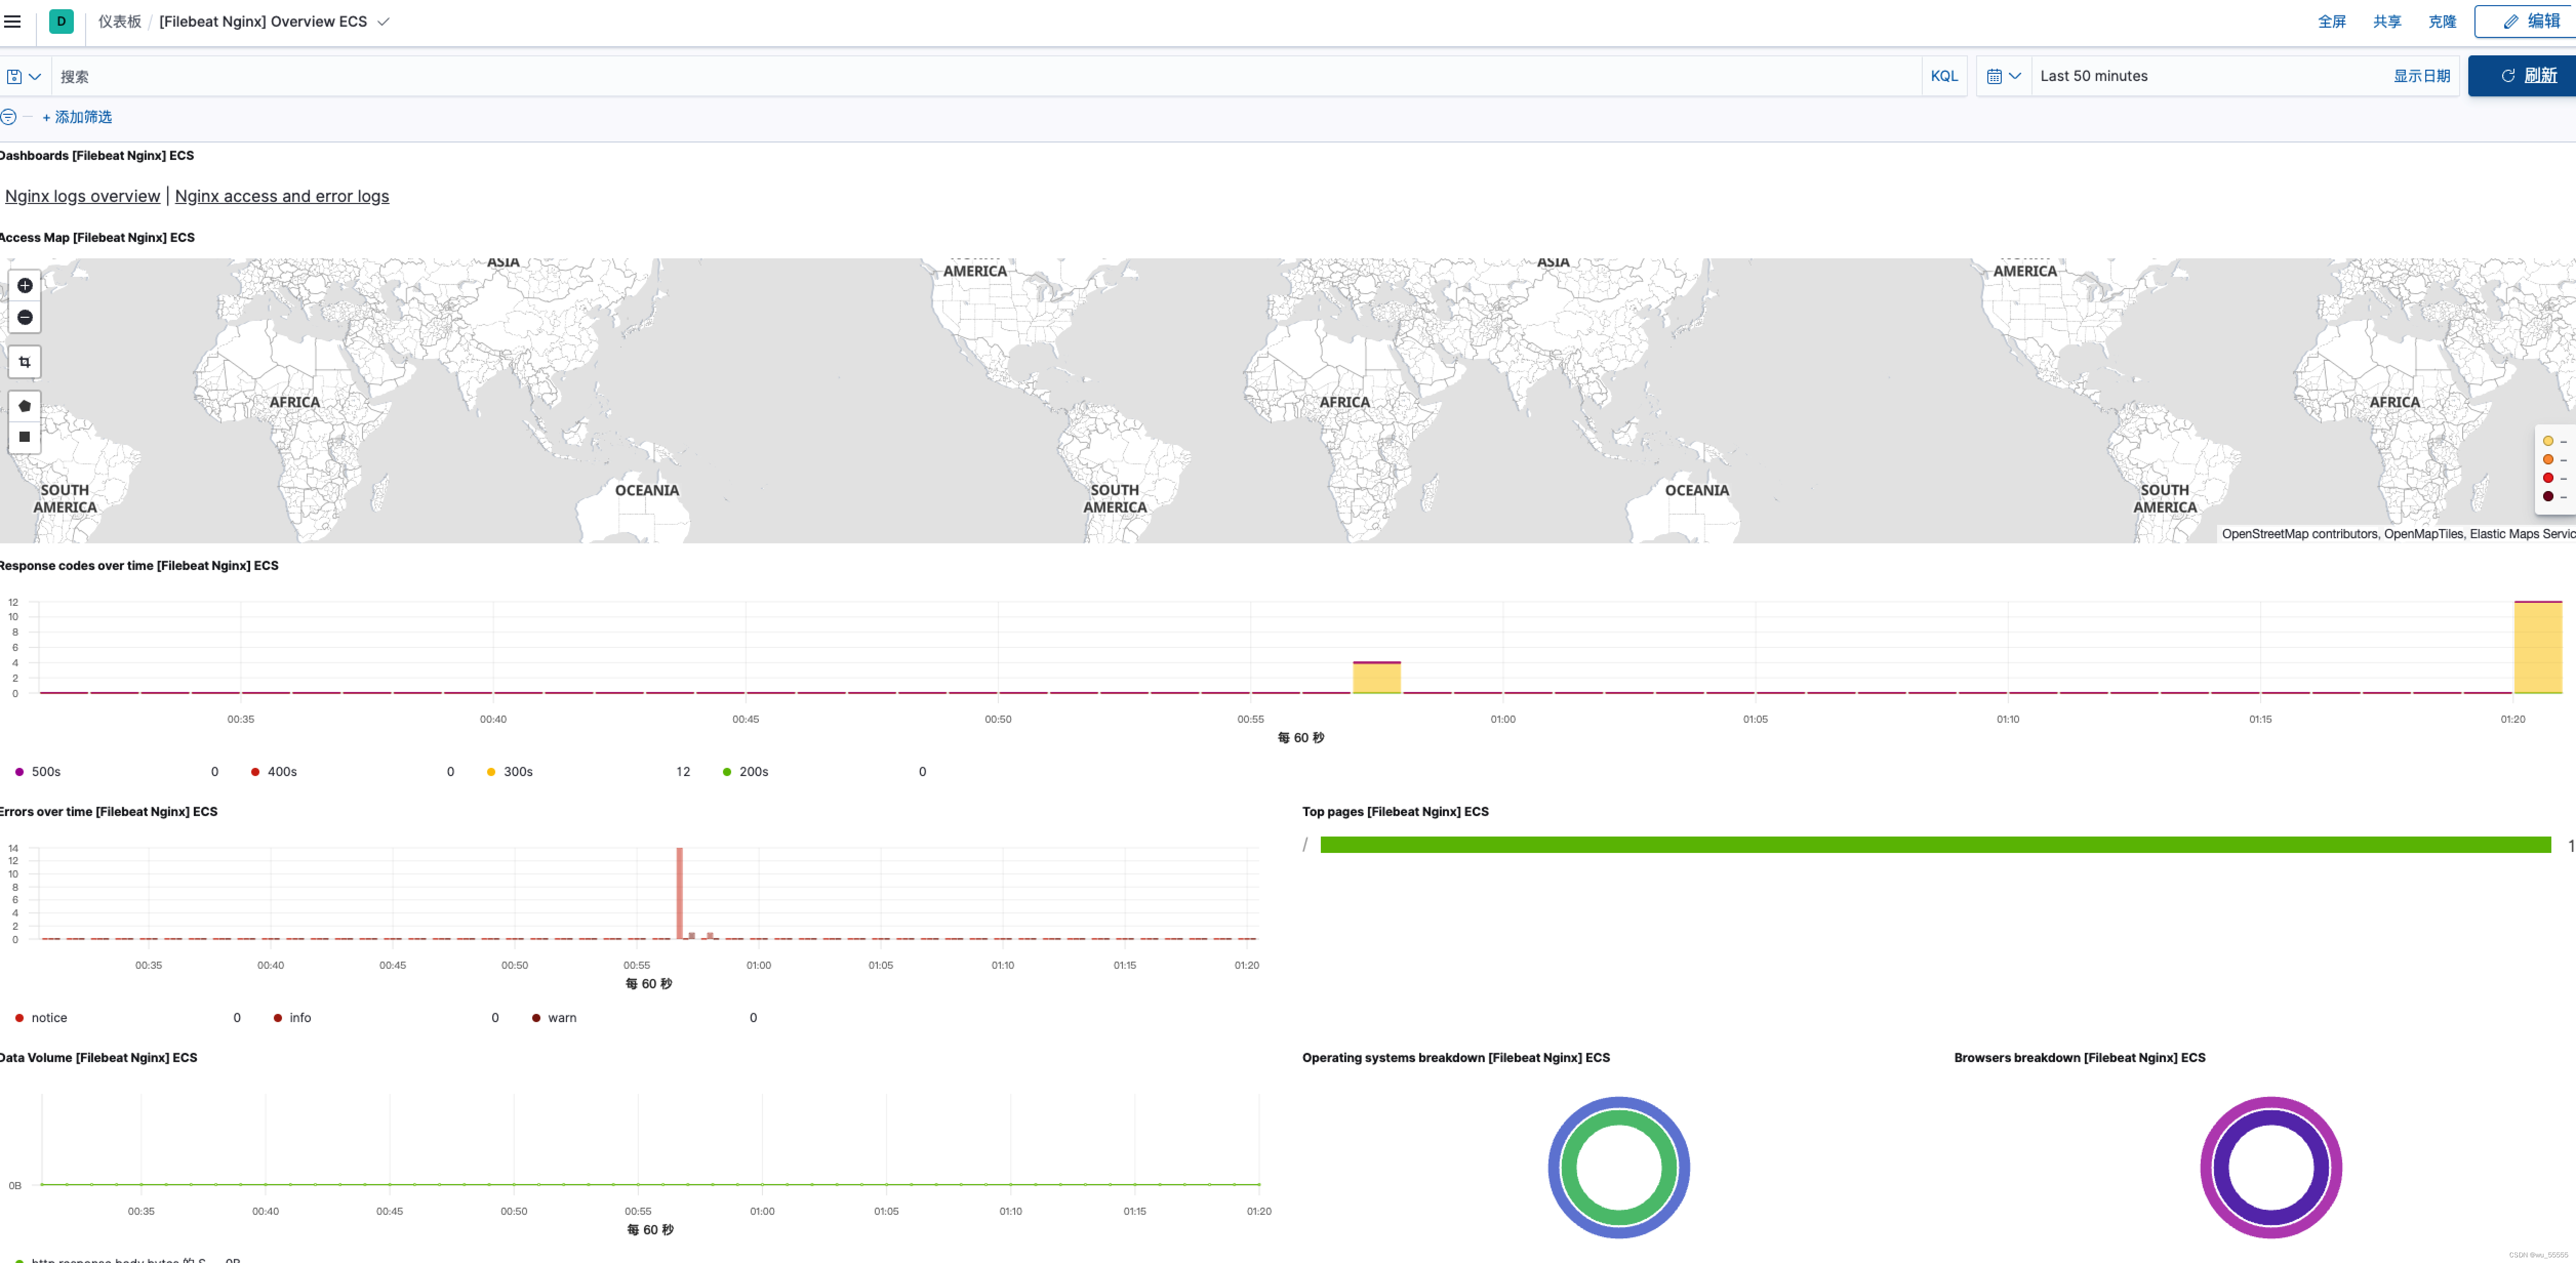This screenshot has width=2576, height=1263.
Task: Click the Response codes over time title
Action: point(139,565)
